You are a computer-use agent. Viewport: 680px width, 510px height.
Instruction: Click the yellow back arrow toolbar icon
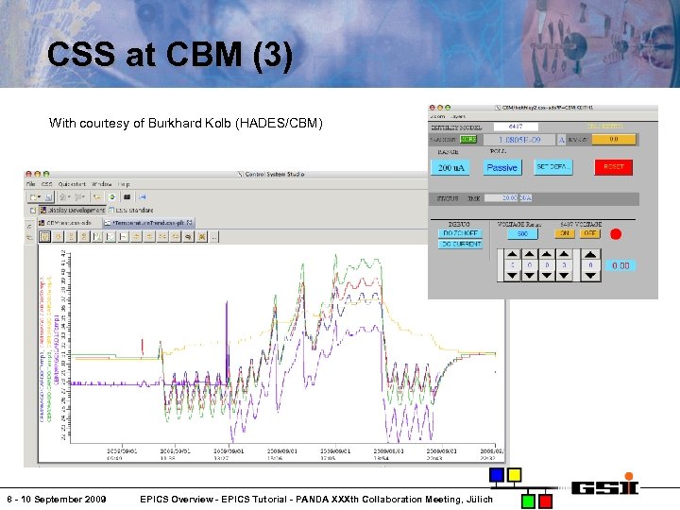(x=97, y=197)
